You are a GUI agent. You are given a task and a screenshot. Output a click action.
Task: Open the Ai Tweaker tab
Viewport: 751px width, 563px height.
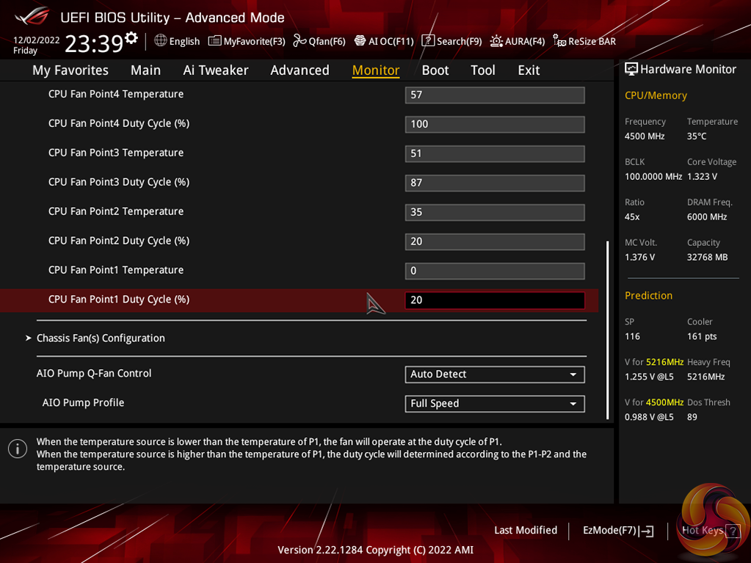216,70
